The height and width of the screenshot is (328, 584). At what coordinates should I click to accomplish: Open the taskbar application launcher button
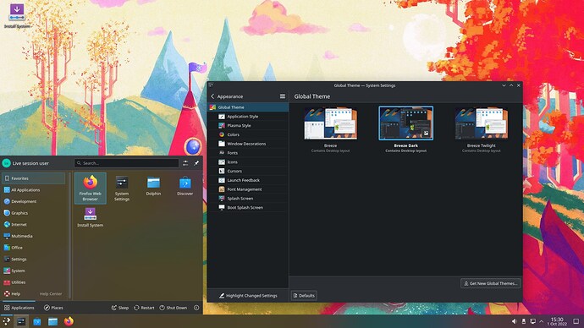point(6,321)
